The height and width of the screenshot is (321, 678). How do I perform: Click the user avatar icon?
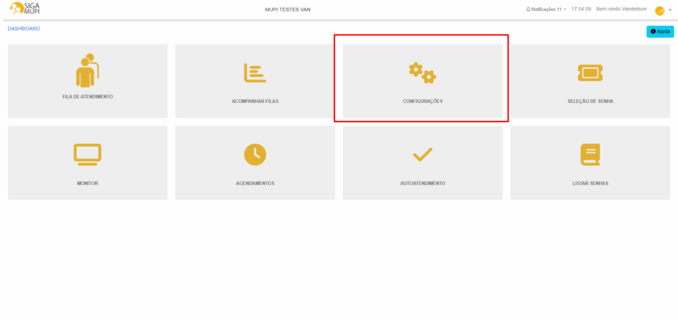click(659, 11)
